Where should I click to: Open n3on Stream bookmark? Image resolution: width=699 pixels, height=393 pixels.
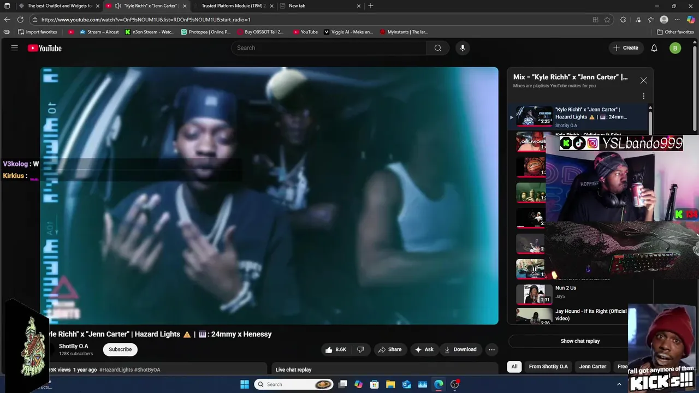[150, 32]
